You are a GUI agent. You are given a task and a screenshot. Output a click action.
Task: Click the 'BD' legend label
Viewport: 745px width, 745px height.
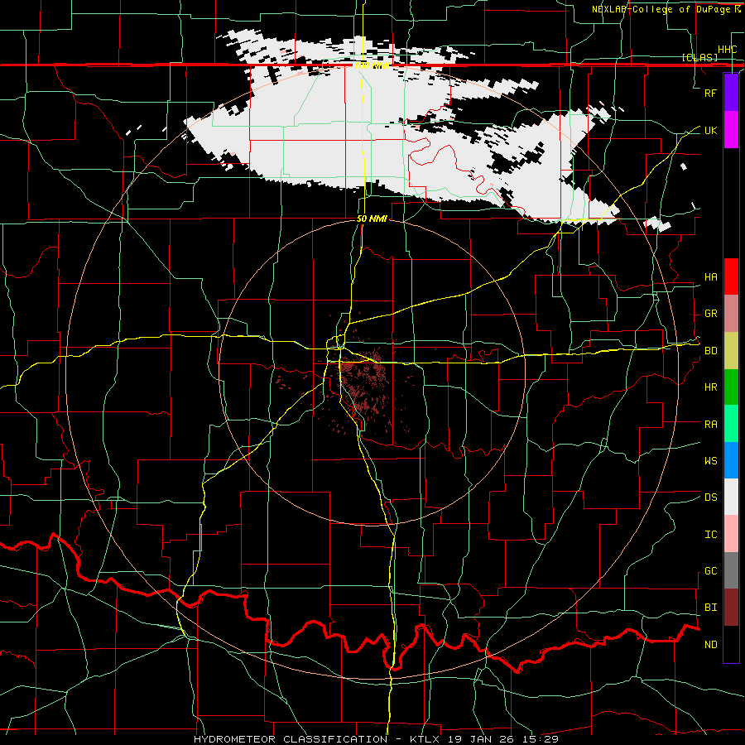tap(711, 351)
